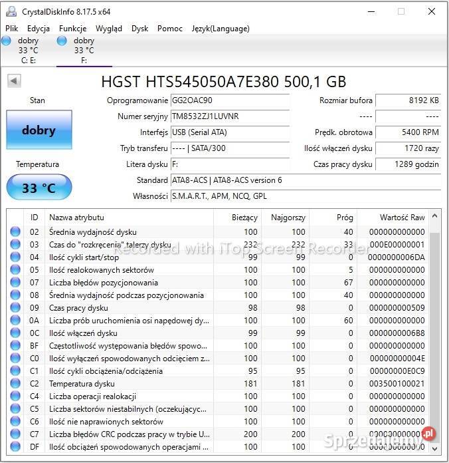This screenshot has height=463, width=449.
Task: Click the CrystalDiskInfo app icon in title bar
Action: point(11,11)
